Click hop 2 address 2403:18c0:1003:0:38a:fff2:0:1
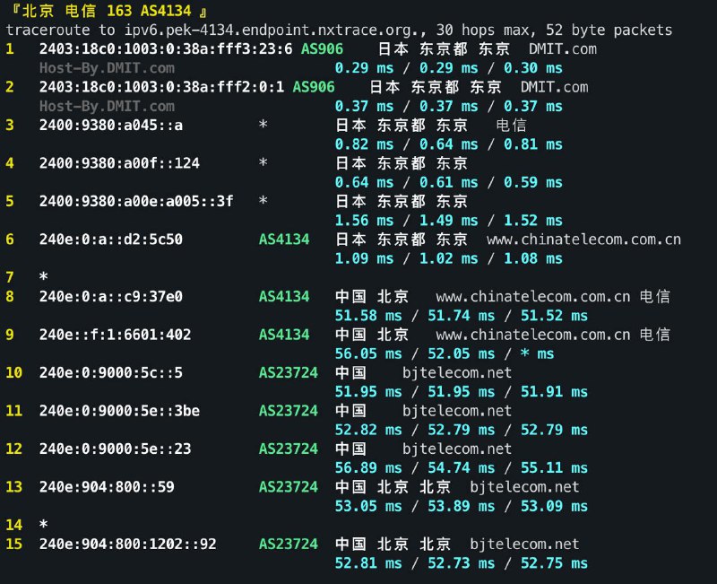Viewport: 717px width, 584px height. (161, 87)
